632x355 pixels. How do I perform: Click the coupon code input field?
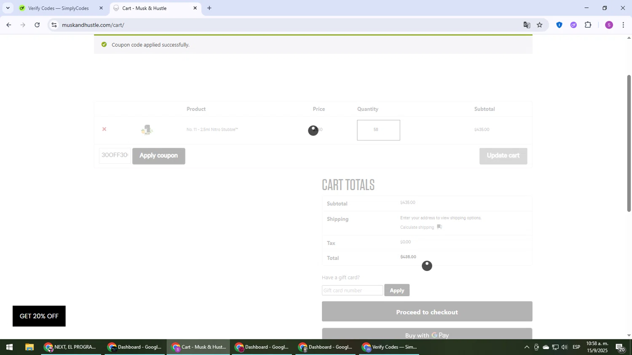[x=115, y=155]
